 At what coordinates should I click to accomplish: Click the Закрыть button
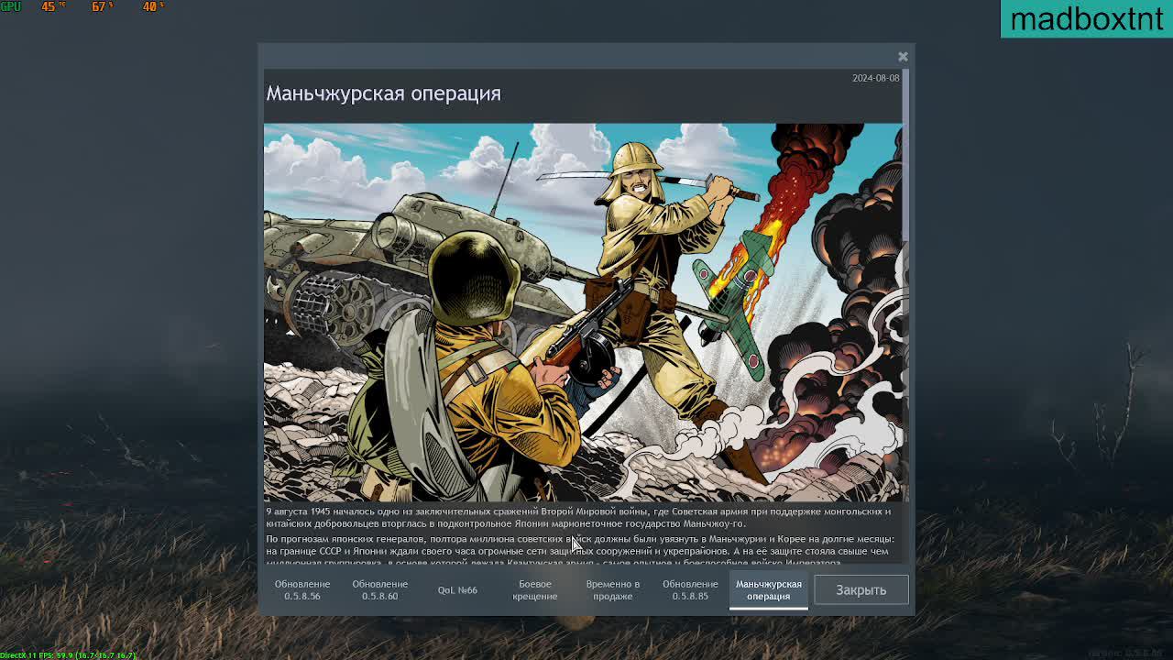(861, 590)
